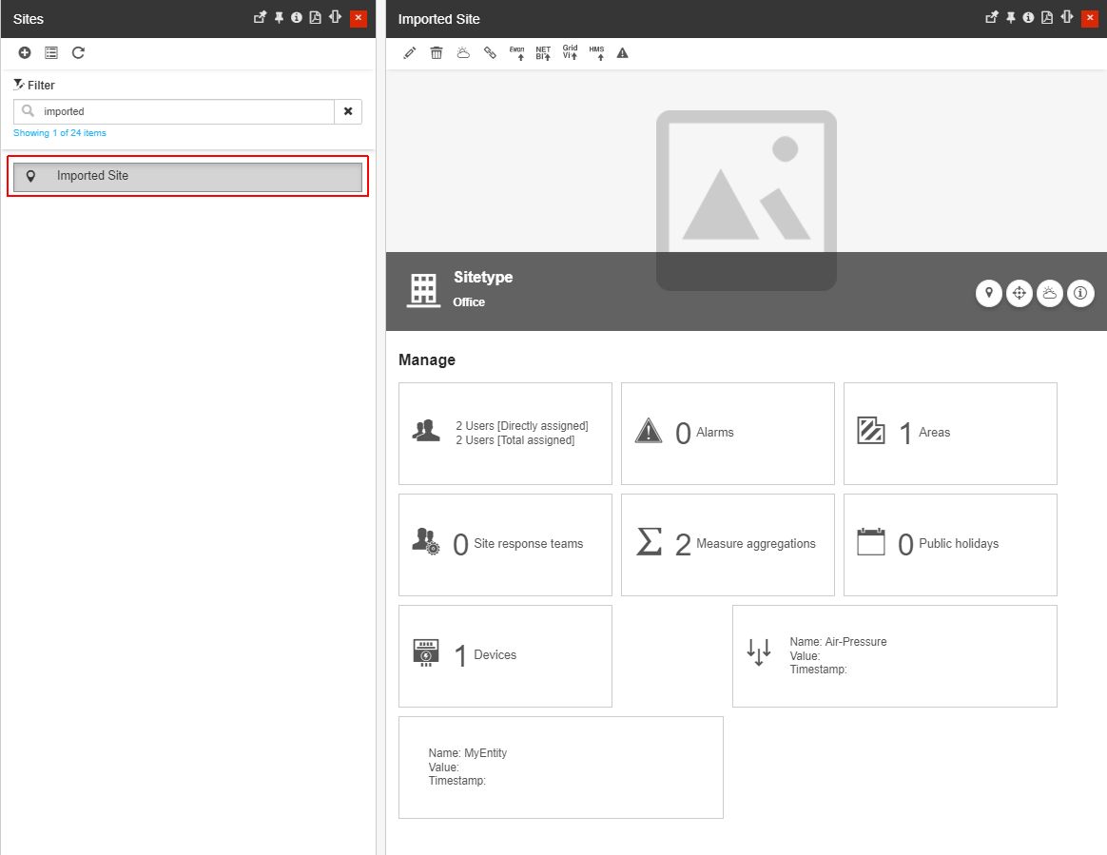Click the Ewon upload toolbar icon
Screen dimensions: 1107x855
pos(517,53)
